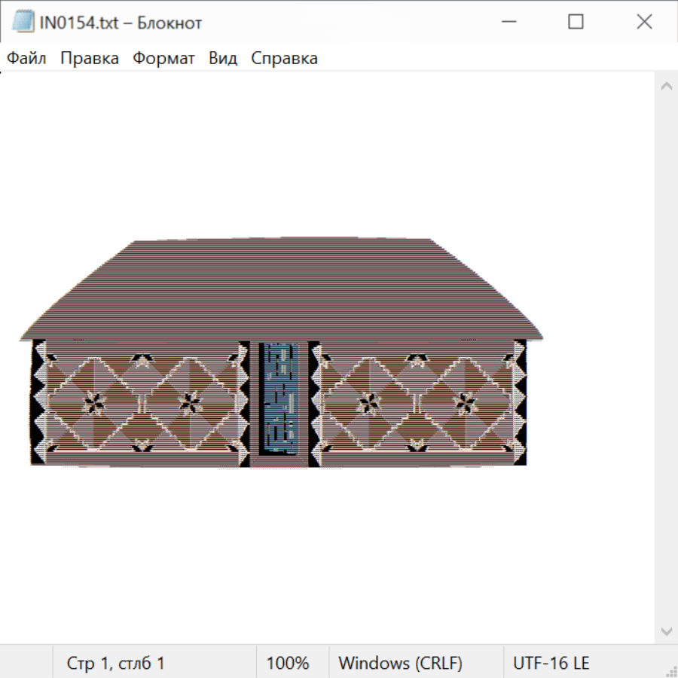The image size is (678, 678).
Task: Click the resize grip in the window corner
Action: tap(670, 670)
